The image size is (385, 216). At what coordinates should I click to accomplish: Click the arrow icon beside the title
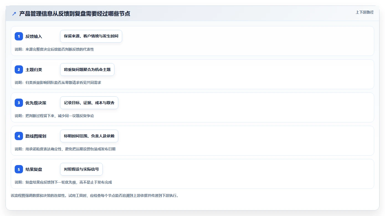(14, 14)
